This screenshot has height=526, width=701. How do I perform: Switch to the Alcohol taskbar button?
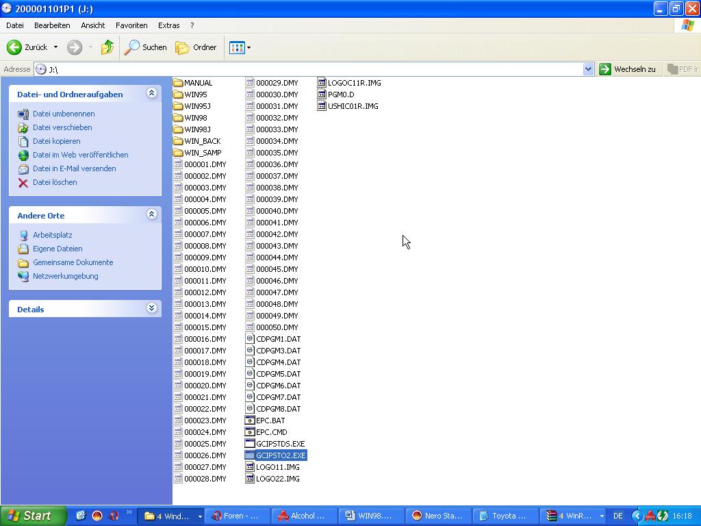pos(304,516)
